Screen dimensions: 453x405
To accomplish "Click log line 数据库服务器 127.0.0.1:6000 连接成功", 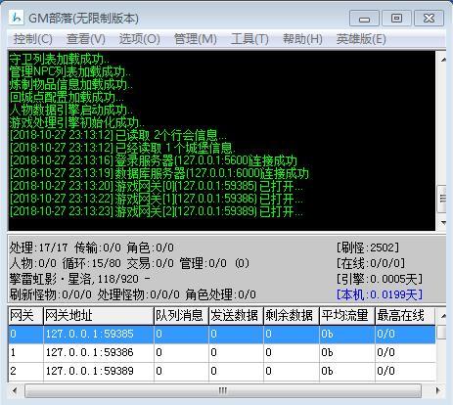I will 159,173.
